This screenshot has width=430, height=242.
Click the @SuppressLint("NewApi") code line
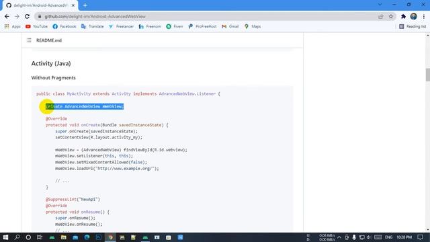73,199
